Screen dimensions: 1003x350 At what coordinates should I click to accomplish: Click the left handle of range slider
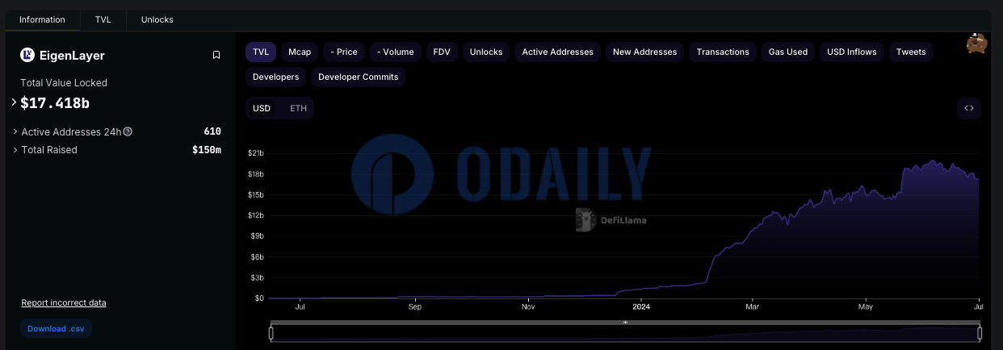[271, 332]
